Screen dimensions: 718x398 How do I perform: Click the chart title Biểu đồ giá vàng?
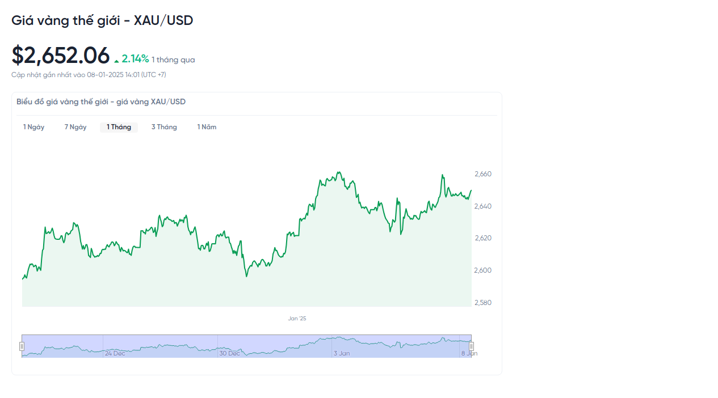pos(100,102)
